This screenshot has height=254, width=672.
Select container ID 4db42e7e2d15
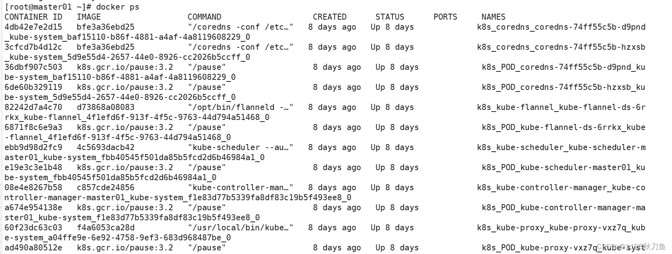(x=33, y=27)
